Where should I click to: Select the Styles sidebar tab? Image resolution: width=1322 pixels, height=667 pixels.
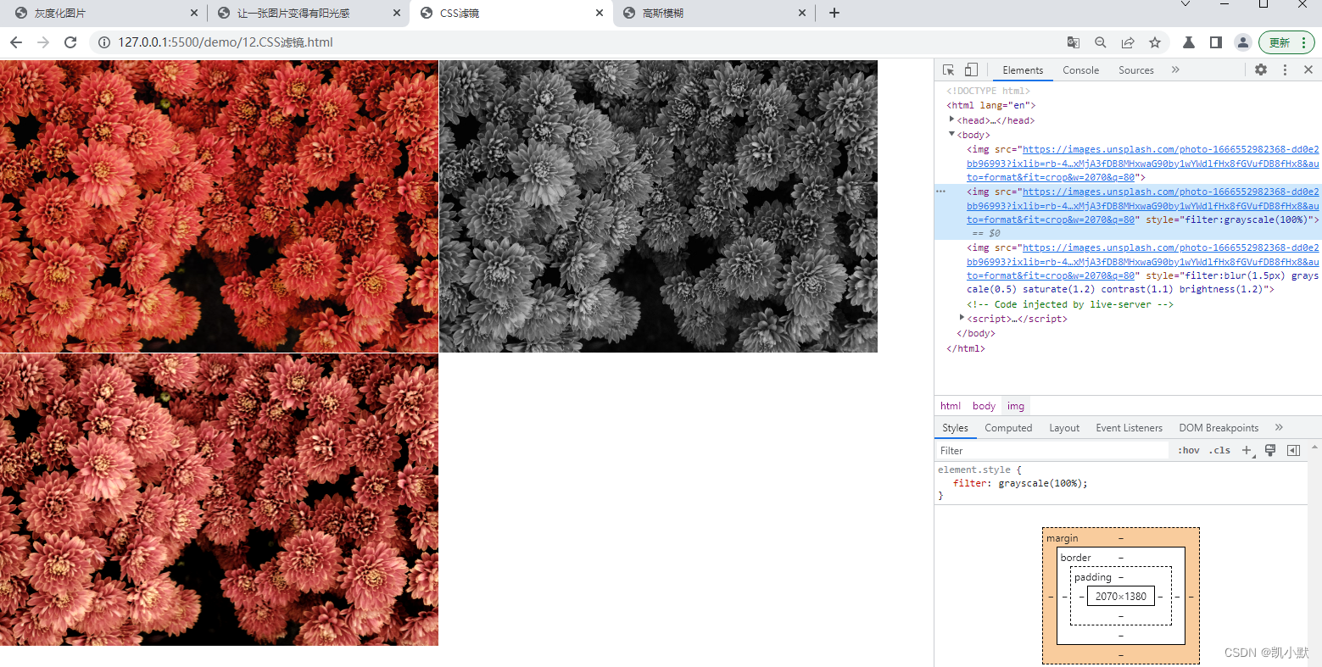(955, 428)
